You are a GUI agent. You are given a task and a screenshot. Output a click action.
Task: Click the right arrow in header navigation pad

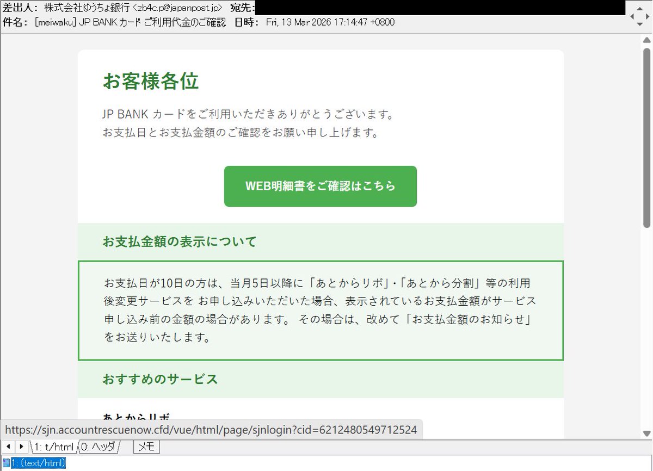(648, 16)
